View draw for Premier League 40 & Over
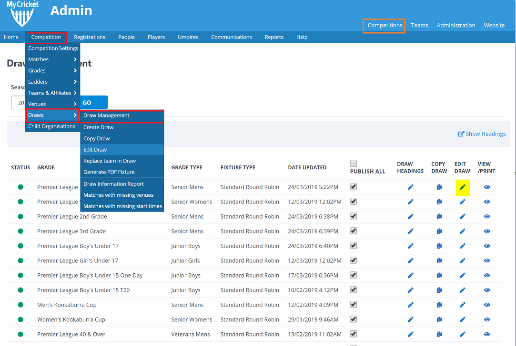Image resolution: width=516 pixels, height=346 pixels. pyautogui.click(x=487, y=335)
